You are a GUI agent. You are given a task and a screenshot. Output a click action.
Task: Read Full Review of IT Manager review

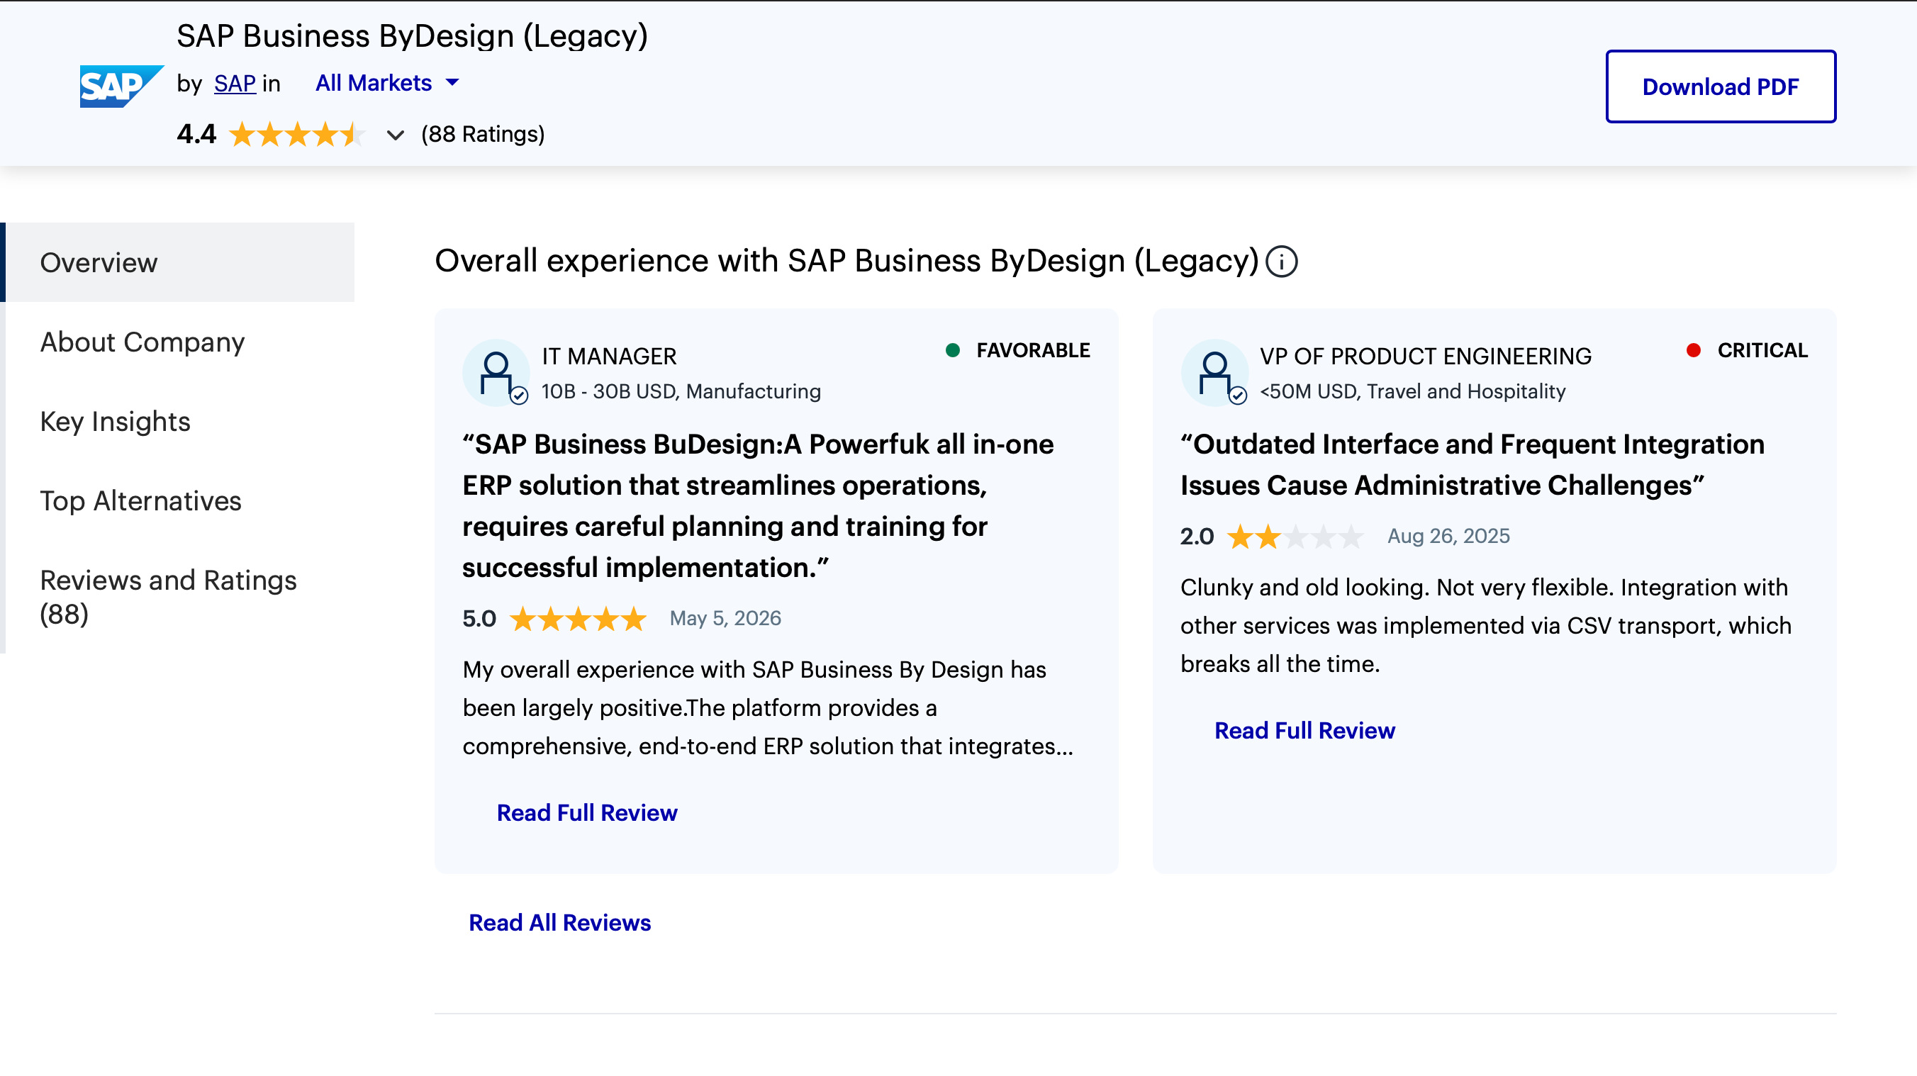[x=587, y=812]
